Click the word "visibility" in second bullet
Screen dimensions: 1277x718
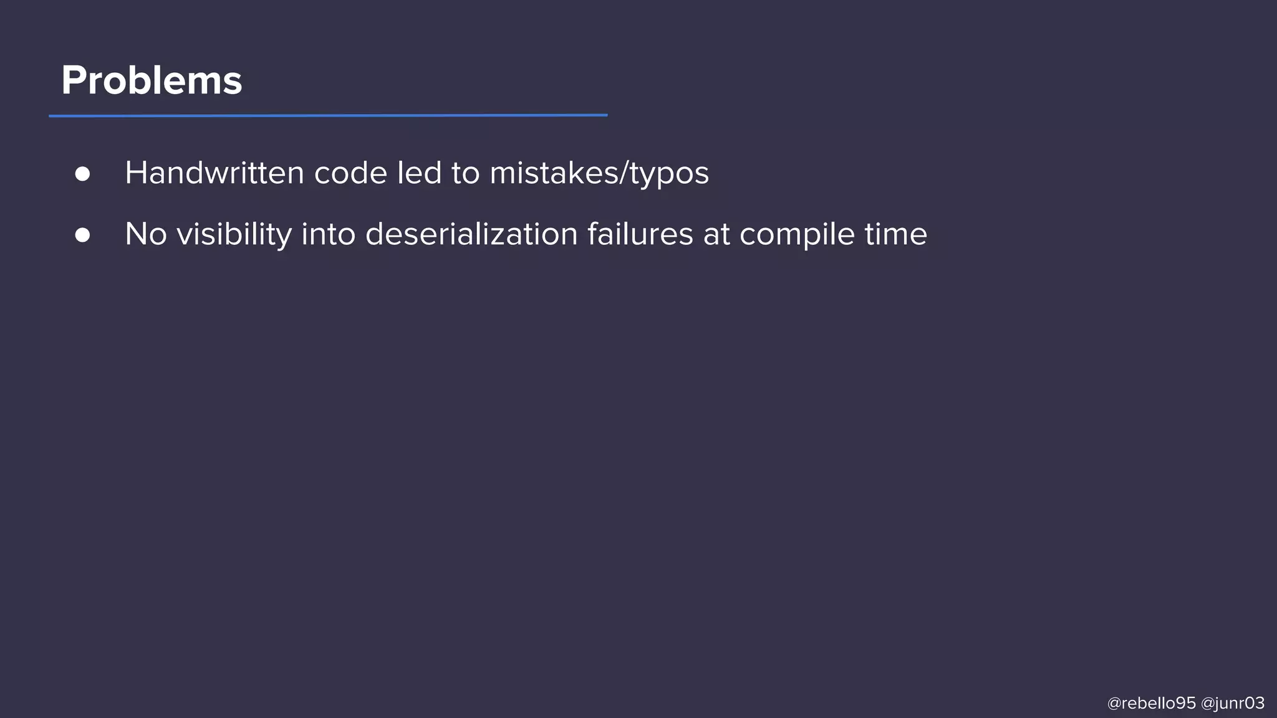234,234
